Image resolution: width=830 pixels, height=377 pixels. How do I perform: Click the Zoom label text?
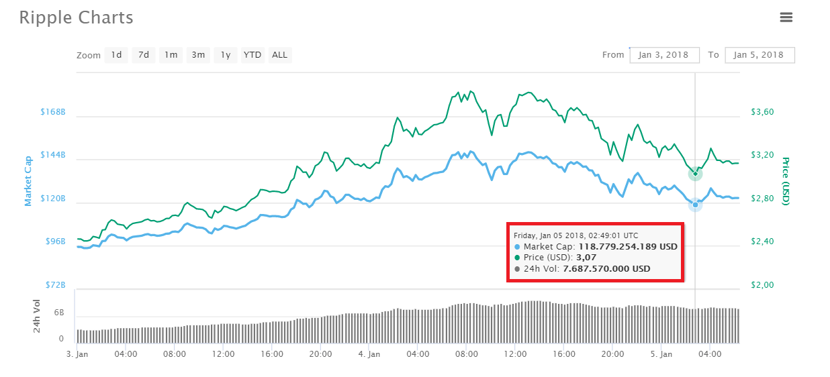click(89, 55)
